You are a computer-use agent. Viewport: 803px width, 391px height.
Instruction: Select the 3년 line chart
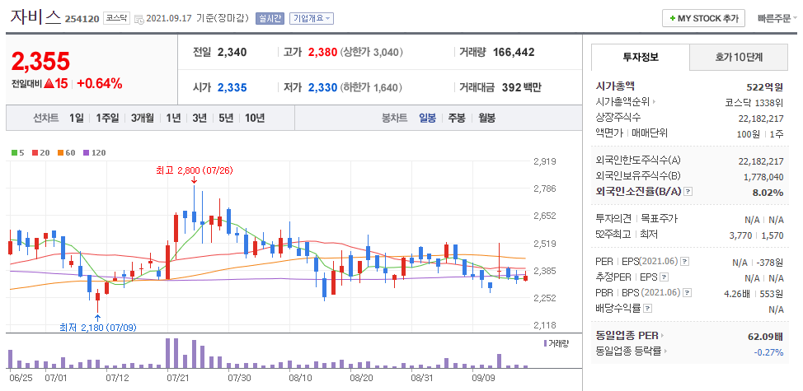click(200, 119)
